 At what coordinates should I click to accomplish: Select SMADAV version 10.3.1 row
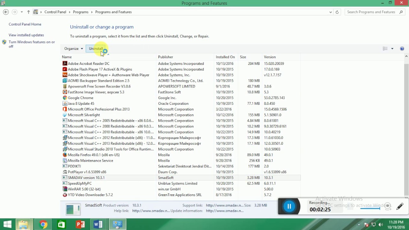pyautogui.click(x=181, y=178)
